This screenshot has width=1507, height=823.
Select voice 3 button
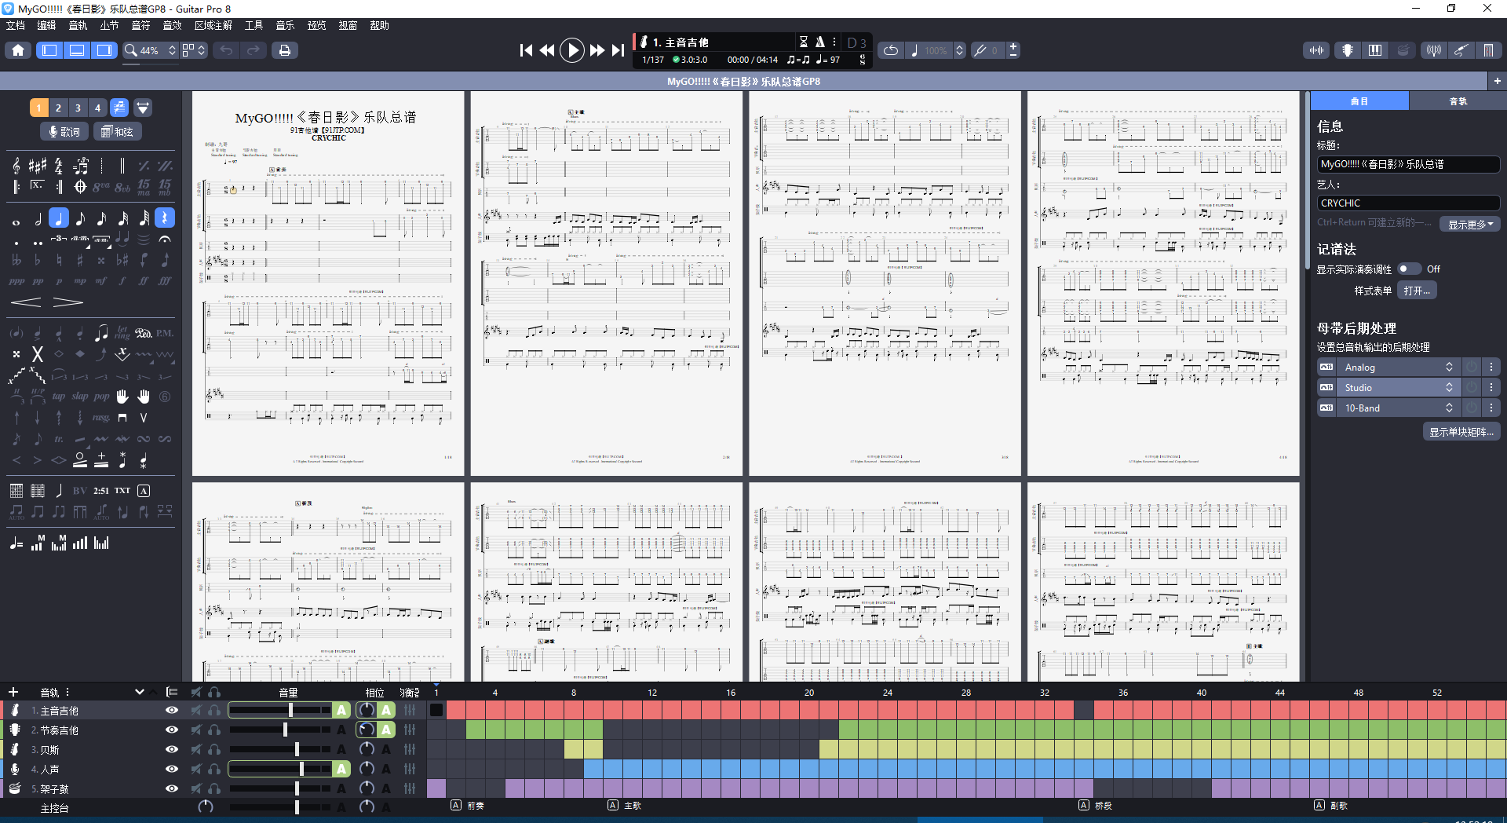pyautogui.click(x=78, y=108)
